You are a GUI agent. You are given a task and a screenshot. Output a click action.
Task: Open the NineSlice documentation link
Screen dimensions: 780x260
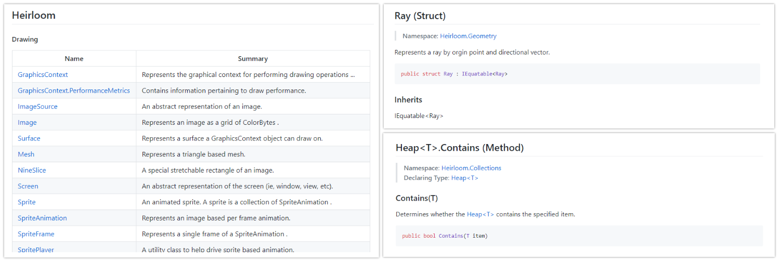[x=32, y=170]
